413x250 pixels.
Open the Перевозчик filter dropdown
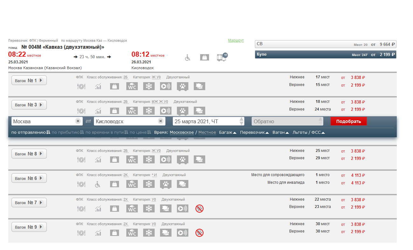(x=255, y=132)
